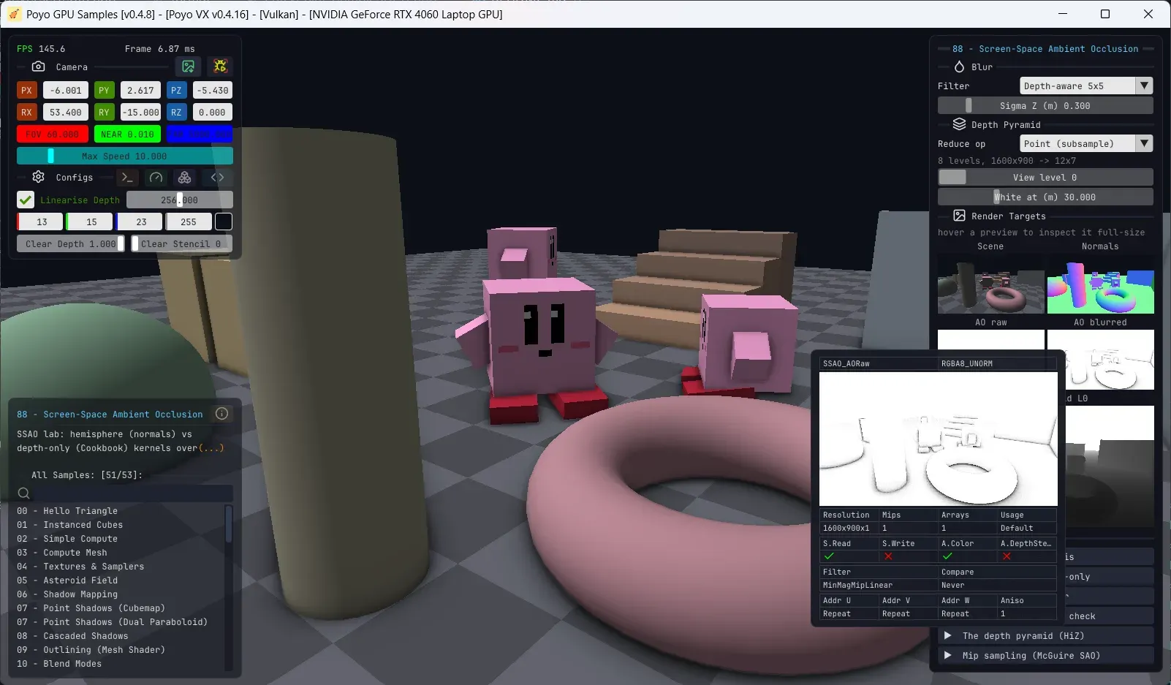Screen dimensions: 1171x685
Task: Adjust the Clear Depth slider
Action: pos(70,243)
